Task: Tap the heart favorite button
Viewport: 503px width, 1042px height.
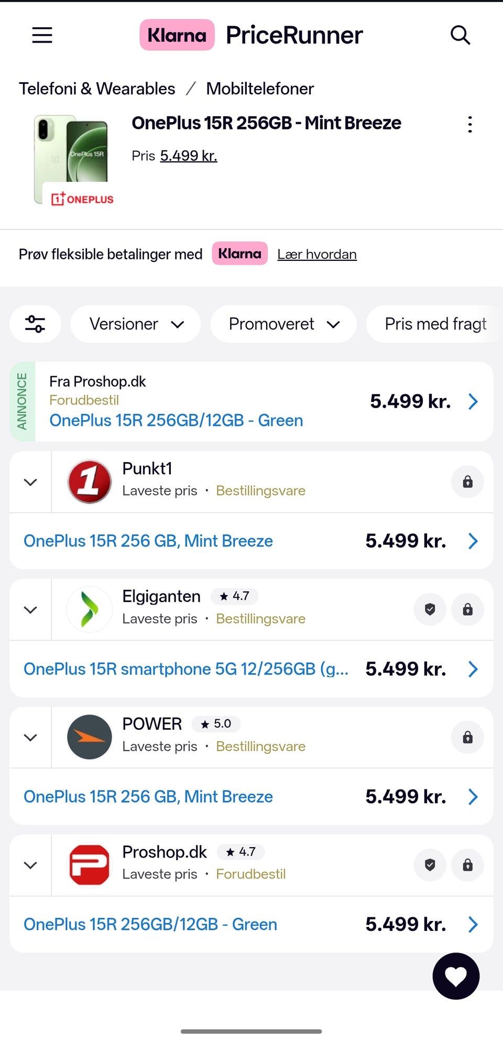Action: coord(456,976)
